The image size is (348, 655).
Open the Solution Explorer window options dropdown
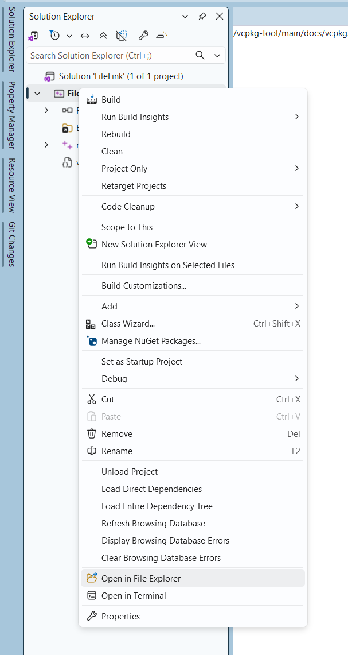(185, 17)
